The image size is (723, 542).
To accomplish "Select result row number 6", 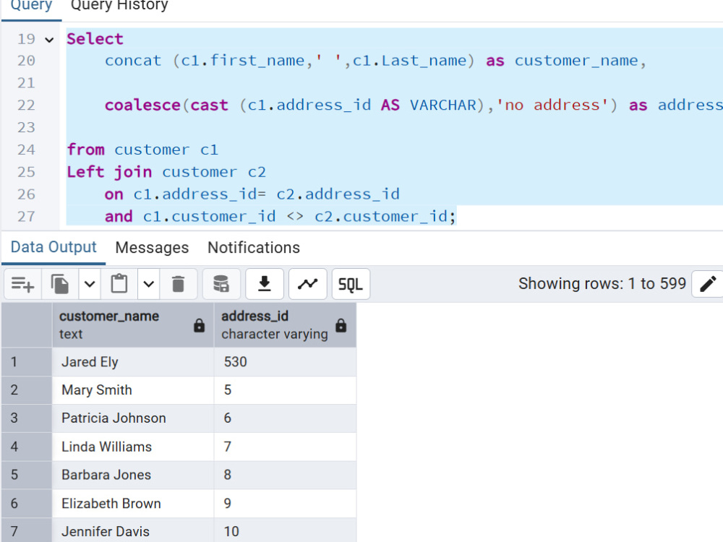I will [27, 504].
